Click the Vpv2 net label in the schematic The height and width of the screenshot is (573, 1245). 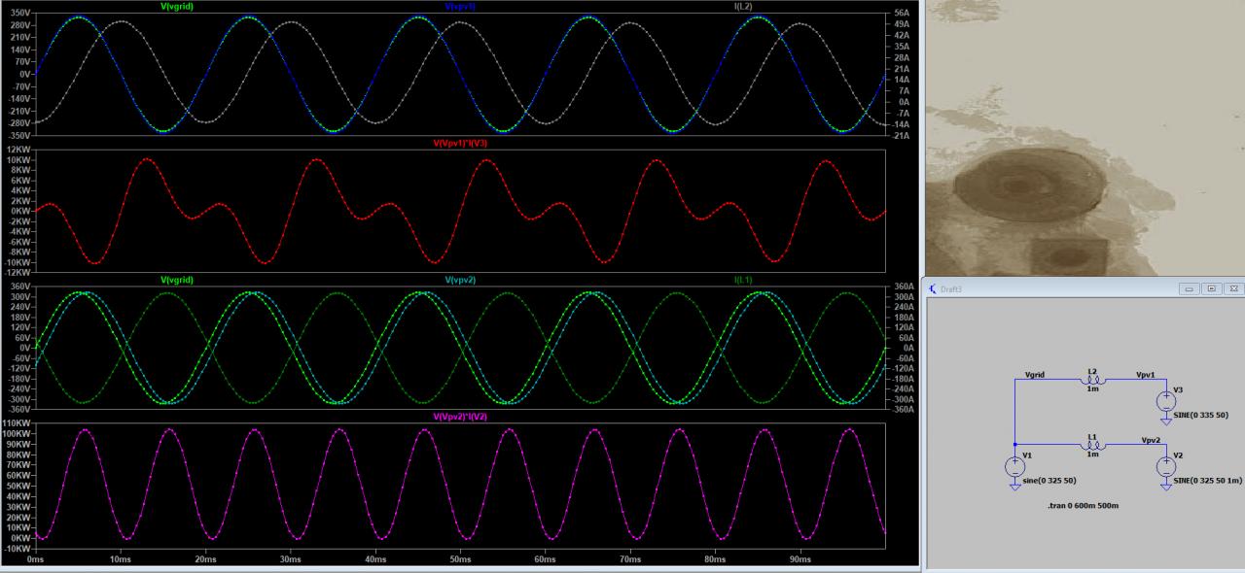[x=1151, y=440]
